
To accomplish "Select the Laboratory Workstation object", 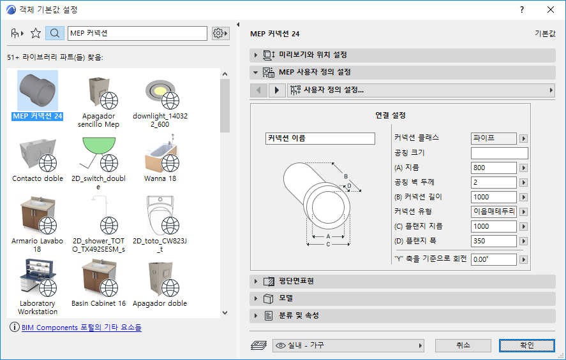I will (38, 287).
